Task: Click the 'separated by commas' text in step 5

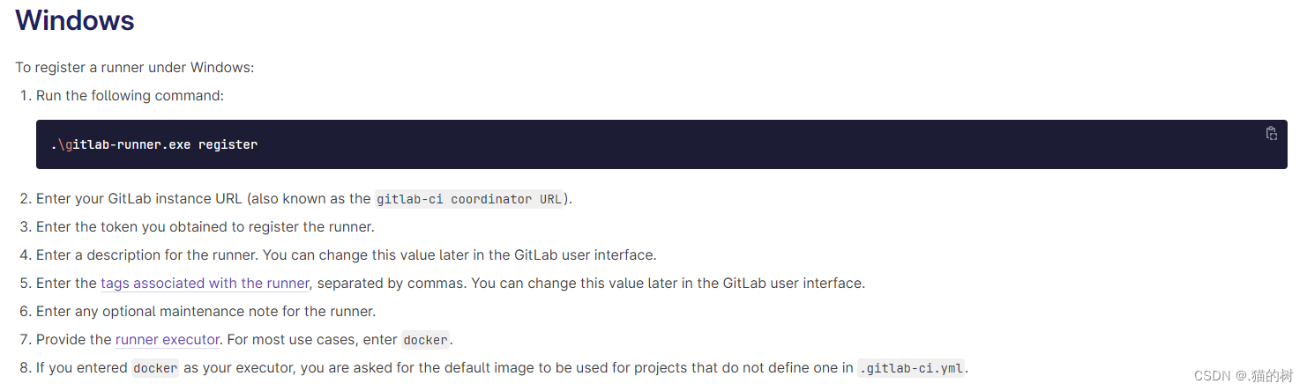Action: click(389, 284)
